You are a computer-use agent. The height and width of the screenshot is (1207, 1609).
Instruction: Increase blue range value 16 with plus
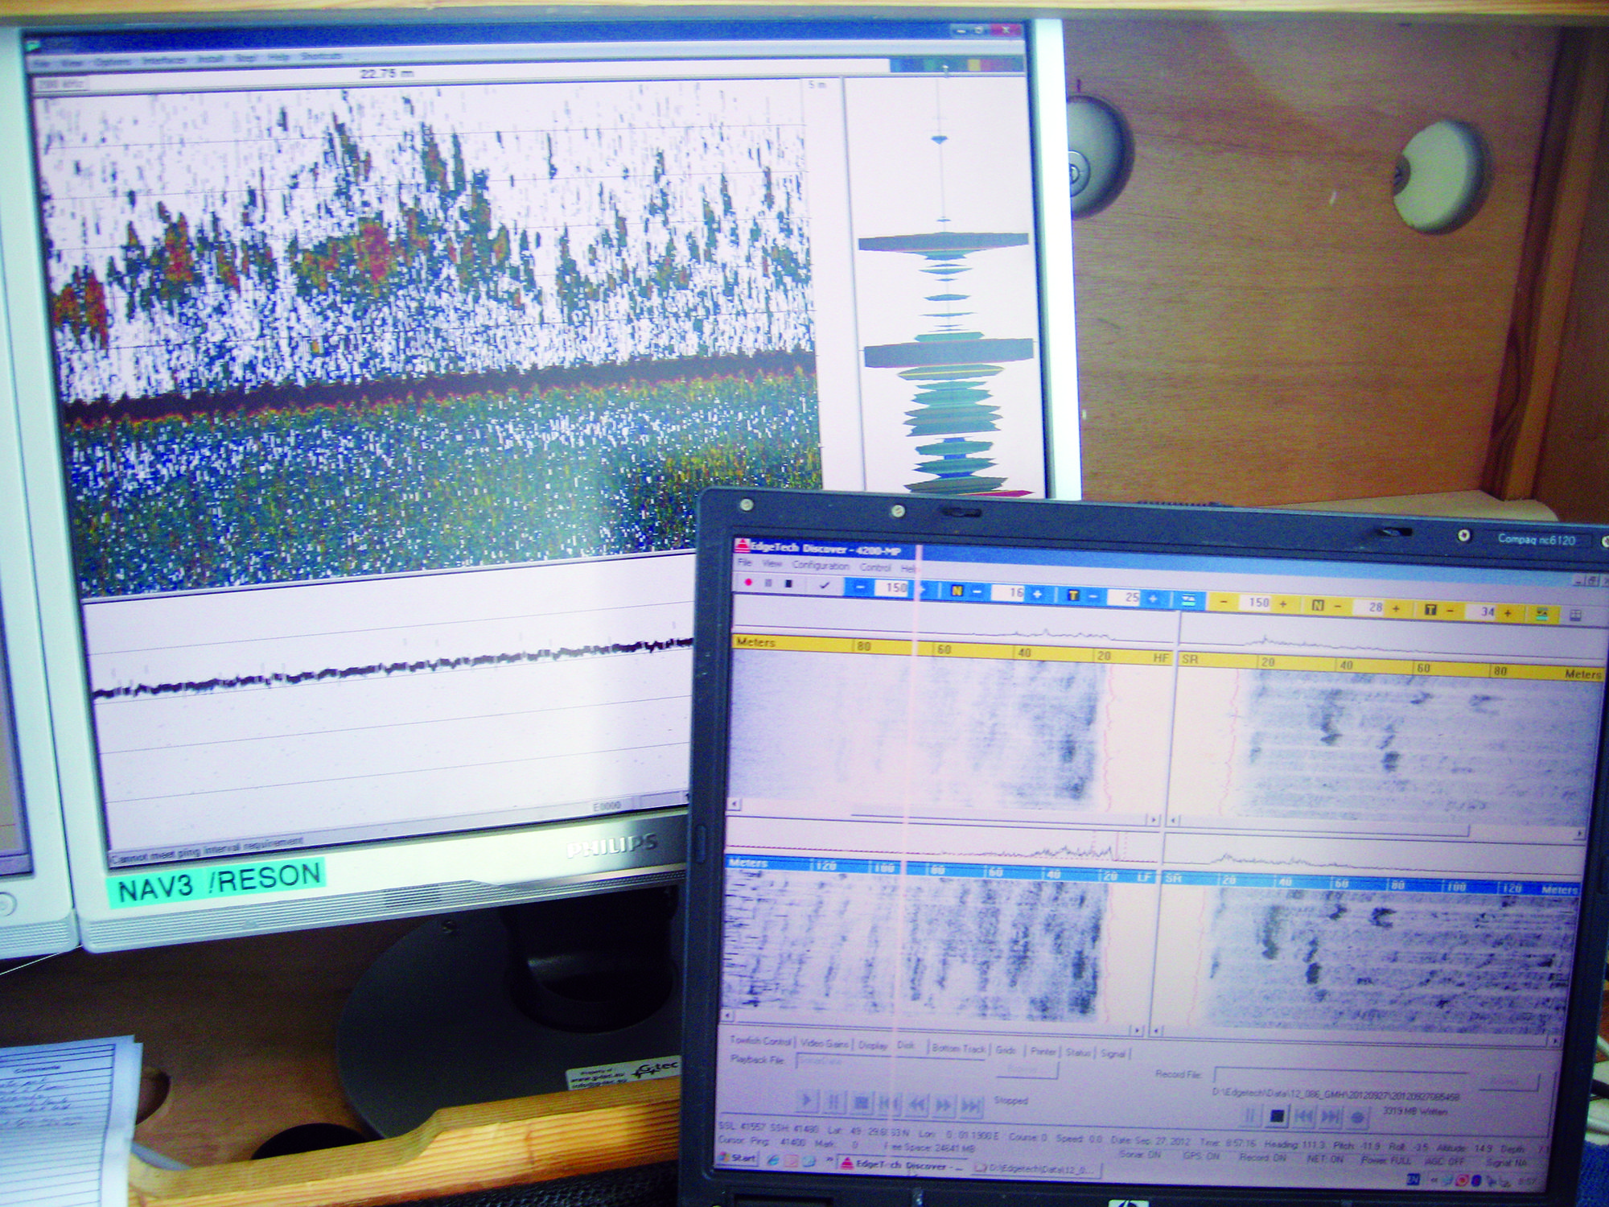point(1037,594)
